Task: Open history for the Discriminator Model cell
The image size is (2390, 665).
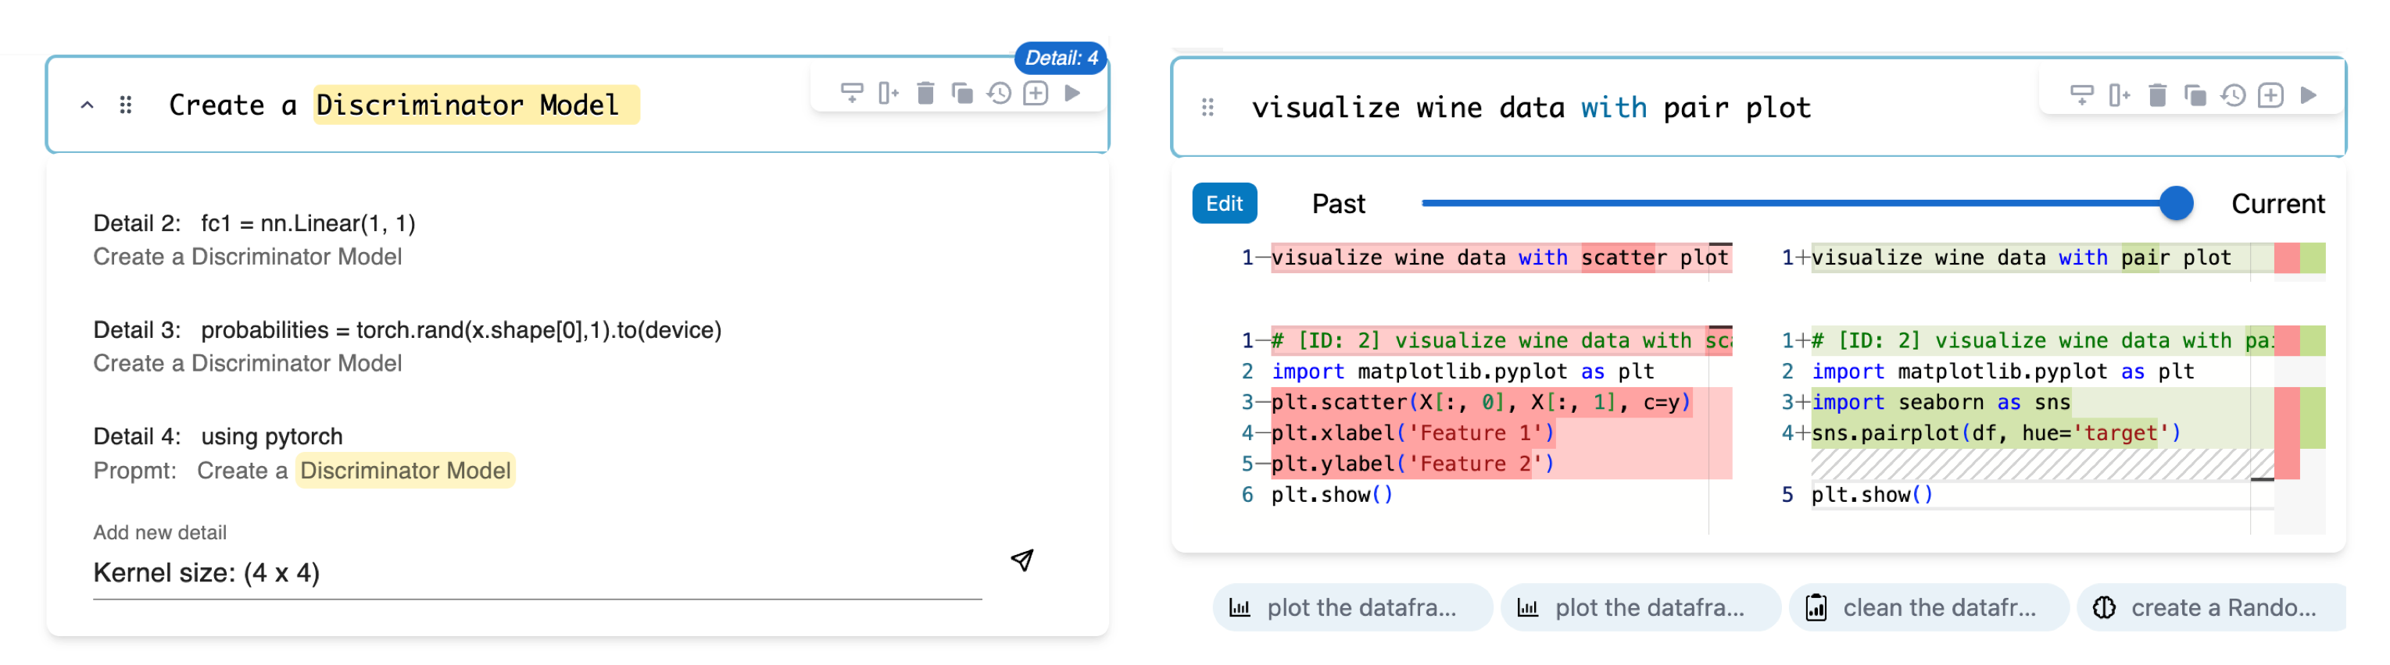Action: (998, 93)
